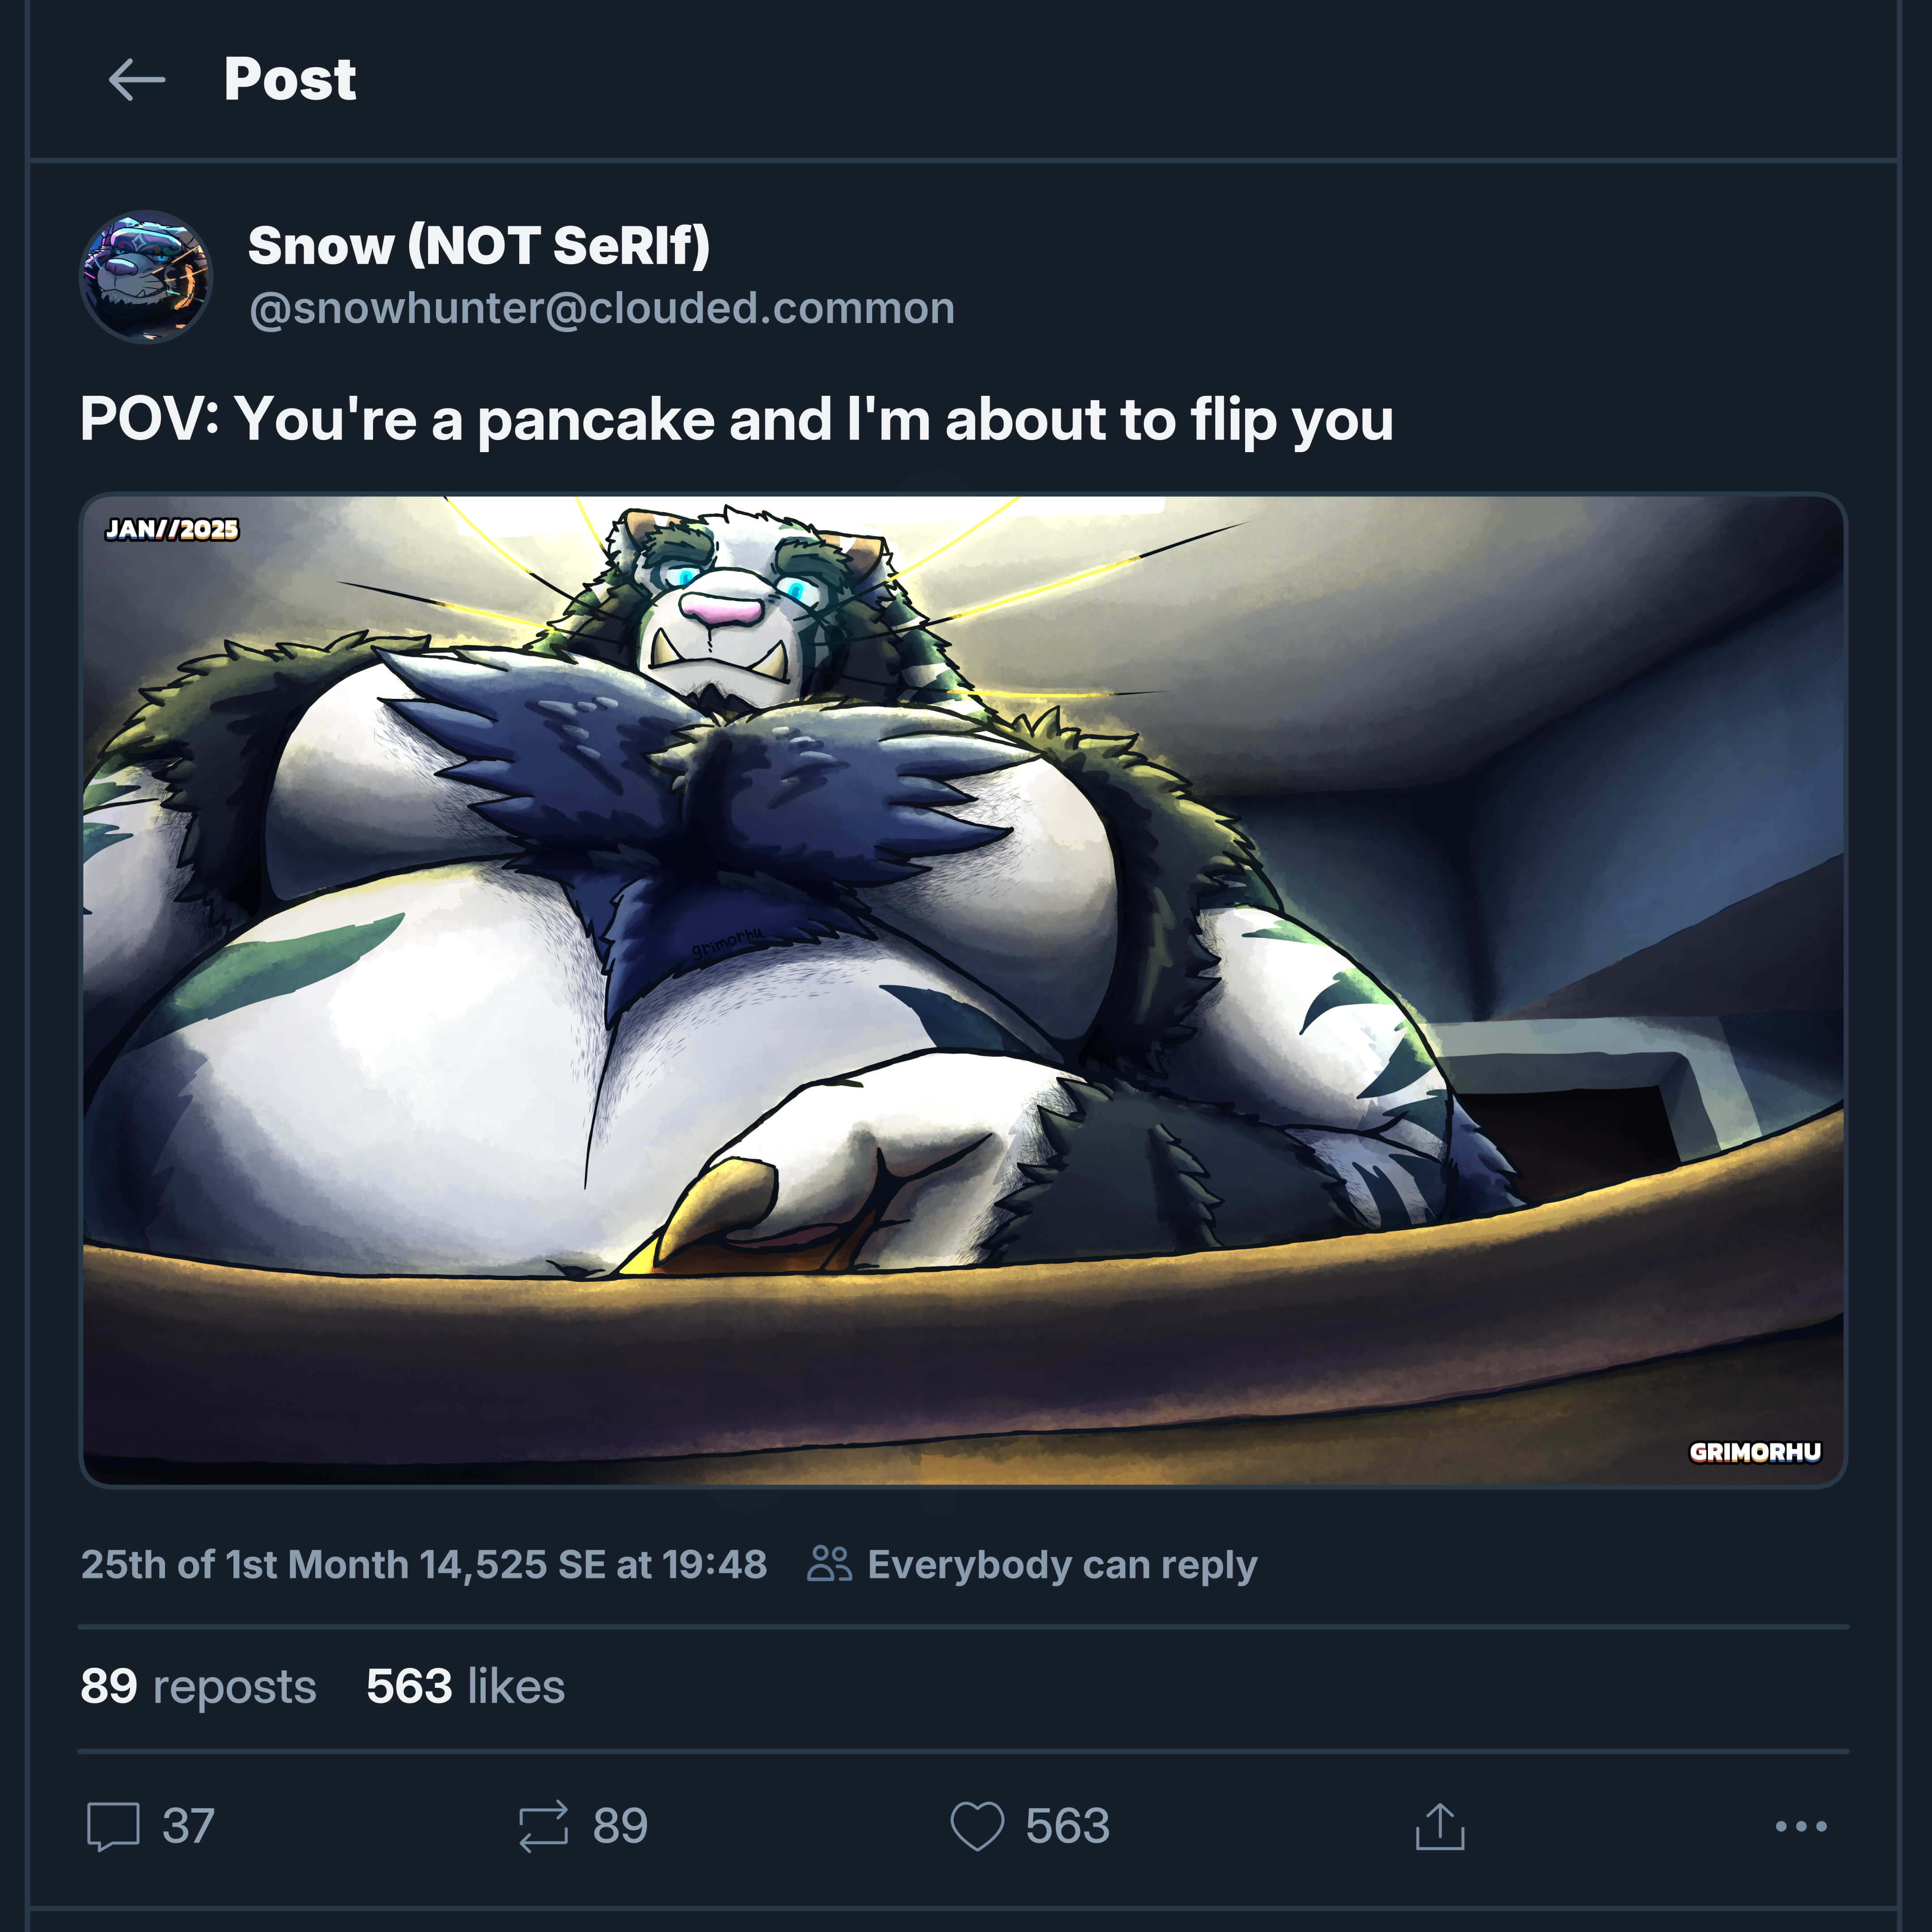Click the Everybody can reply label
Image resolution: width=1932 pixels, height=1932 pixels.
[1062, 1565]
